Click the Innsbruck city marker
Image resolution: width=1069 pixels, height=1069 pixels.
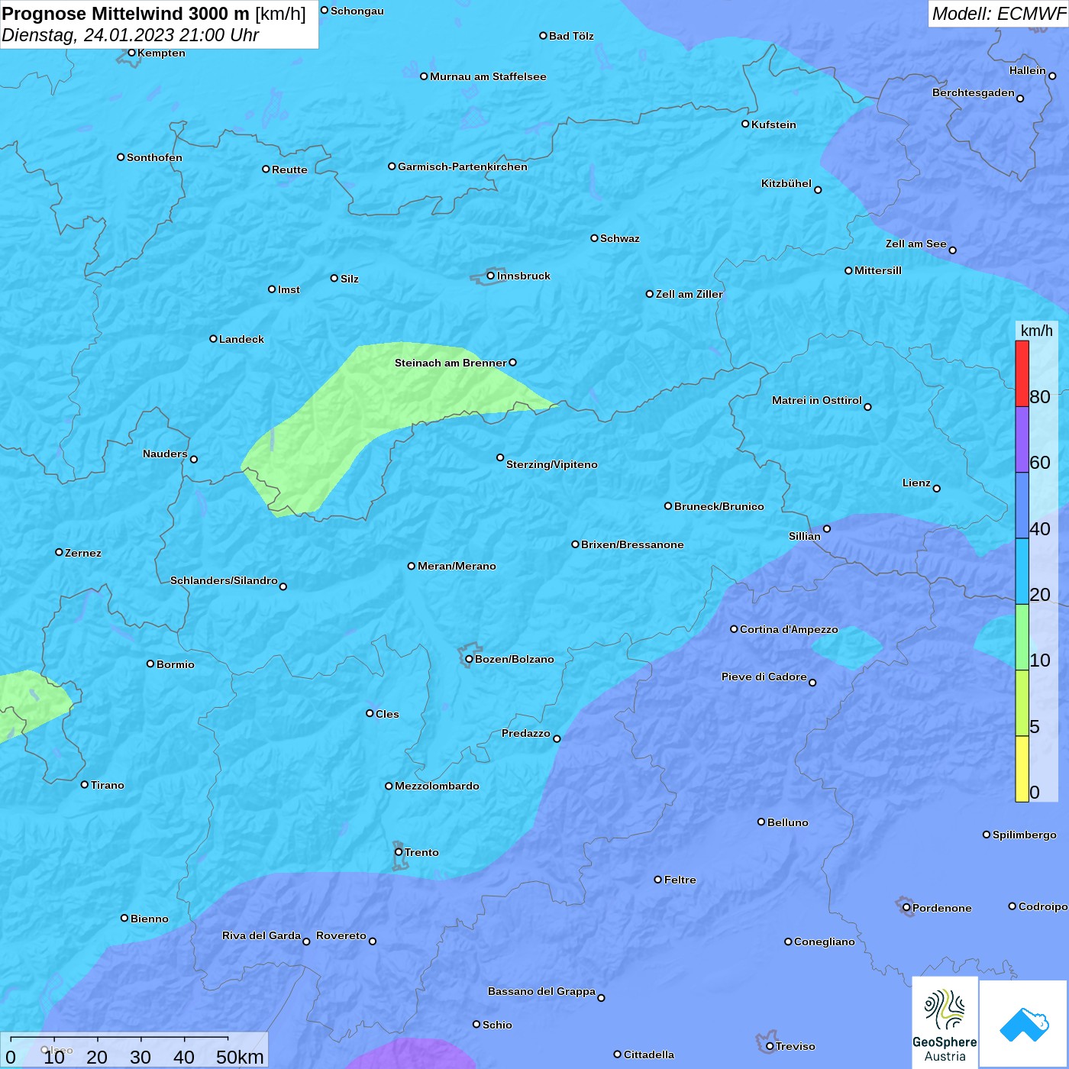490,276
